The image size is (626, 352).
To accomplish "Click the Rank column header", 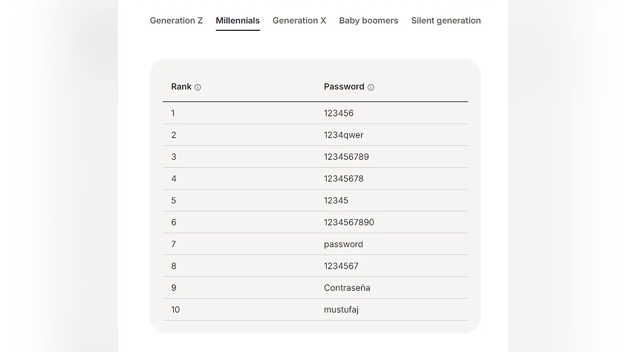I will (x=182, y=87).
